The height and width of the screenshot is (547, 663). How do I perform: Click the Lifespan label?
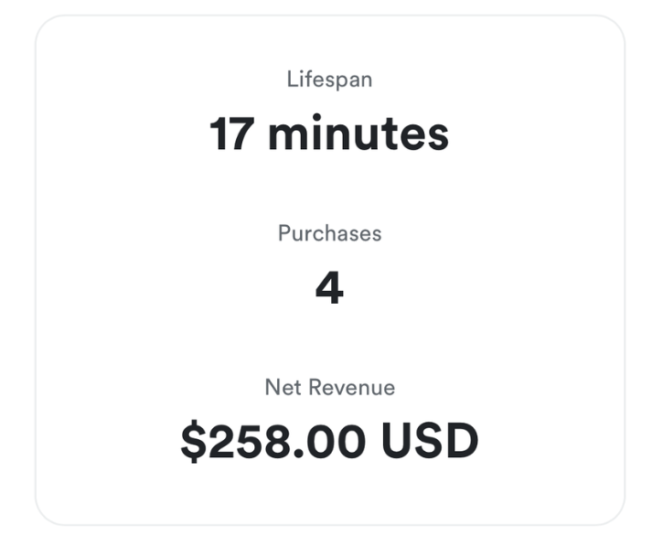[x=329, y=79]
